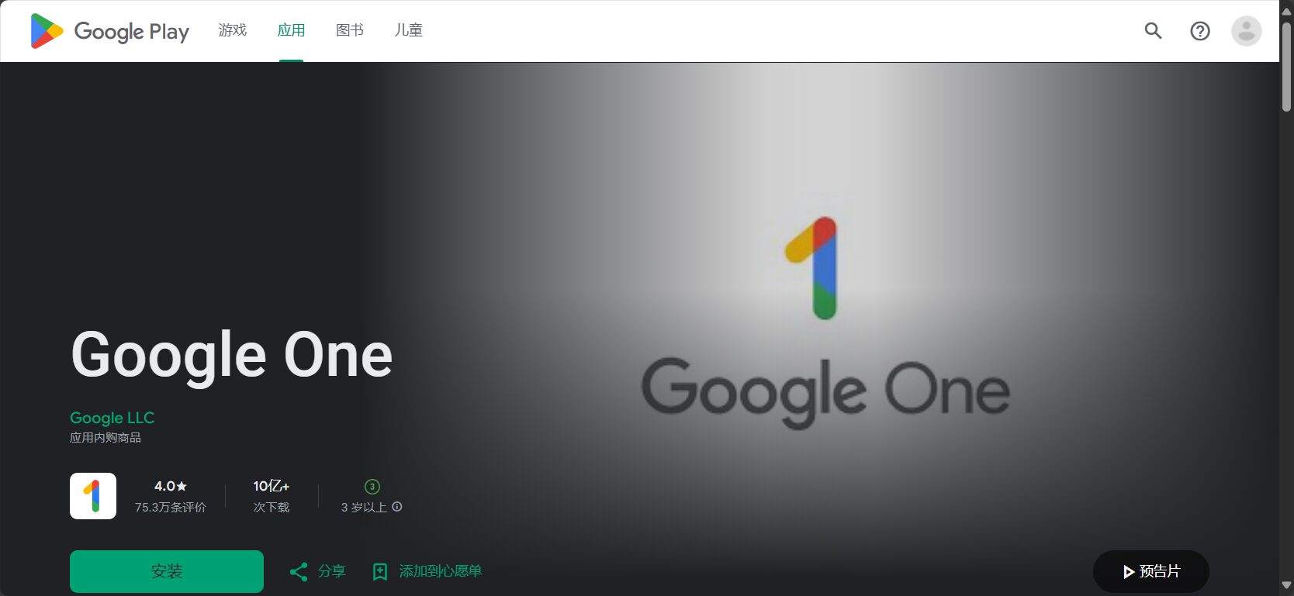Click the 75.3万条评价 text
Viewport: 1294px width, 596px height.
pyautogui.click(x=171, y=507)
